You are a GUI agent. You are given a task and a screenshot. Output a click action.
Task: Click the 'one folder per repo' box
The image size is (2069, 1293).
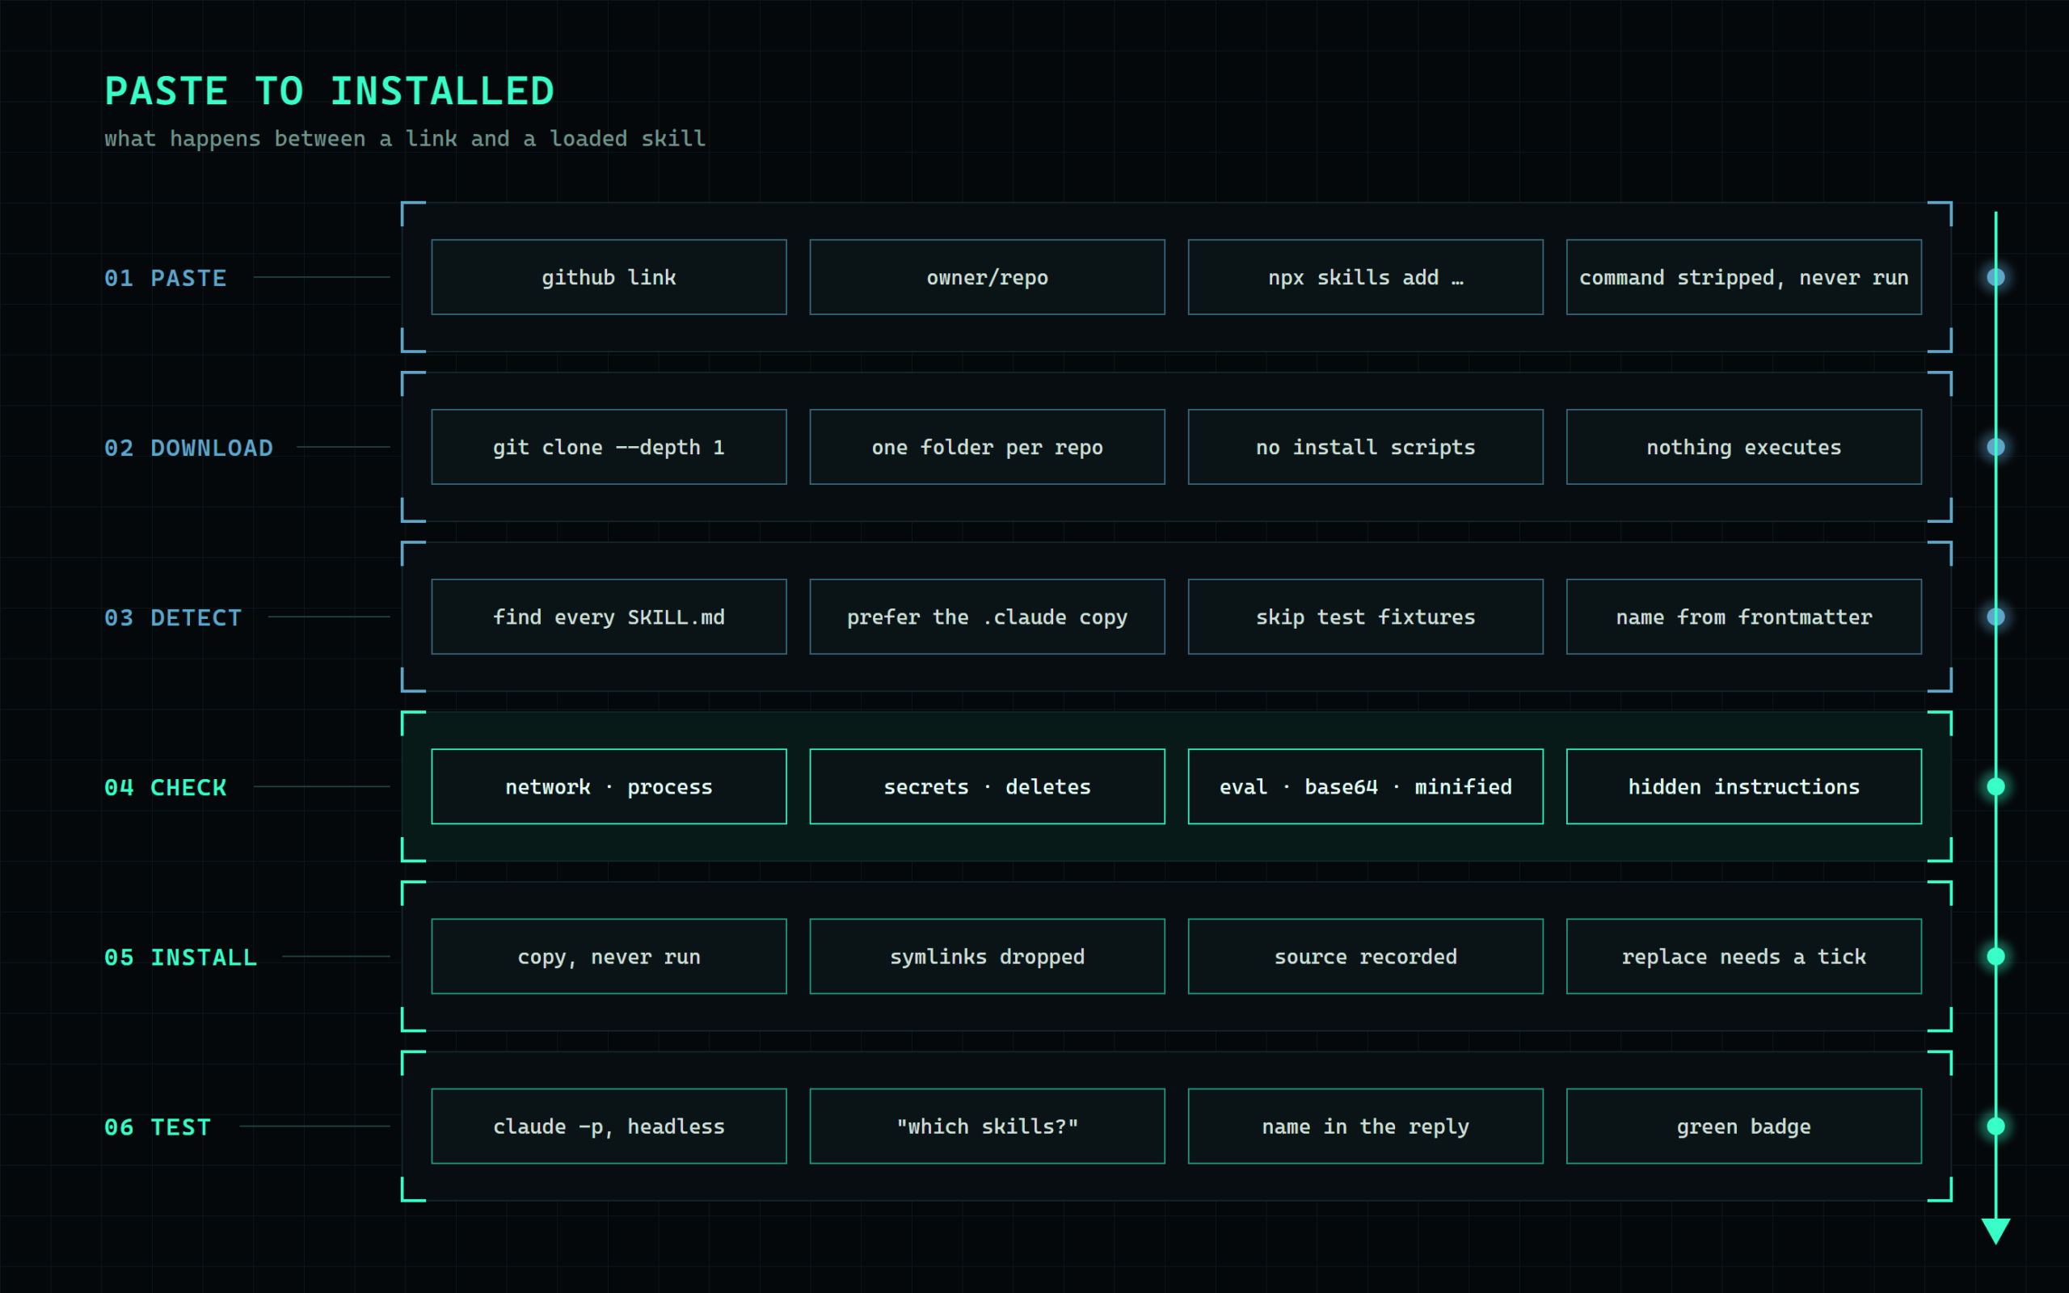987,447
